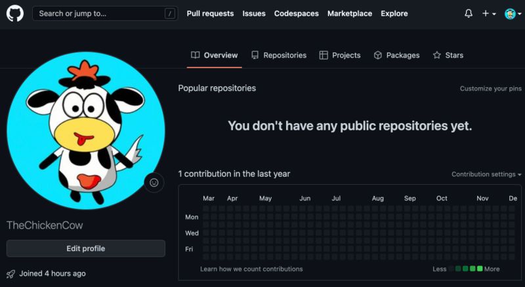Click the Edit profile button
Viewport: 525px width, 287px height.
(x=86, y=248)
